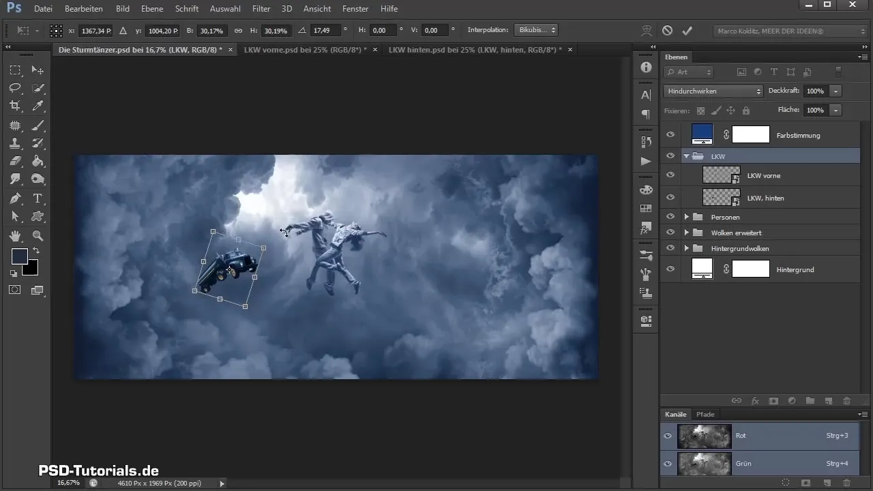Open the Interpolation Bikubisch dropdown

point(536,31)
